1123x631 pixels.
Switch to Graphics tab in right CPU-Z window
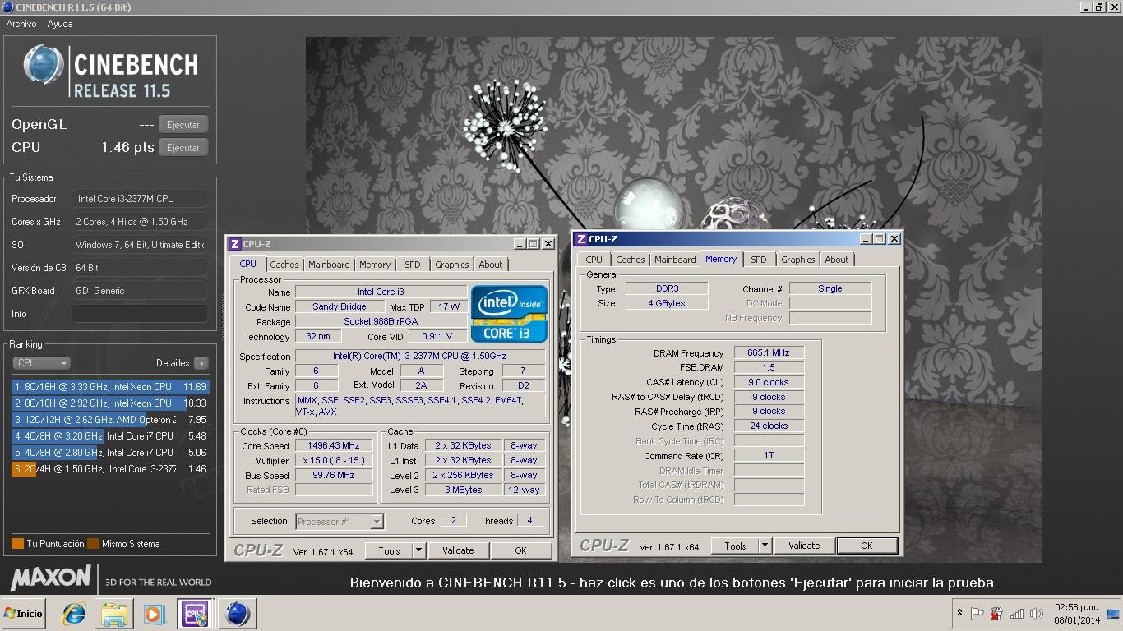coord(798,260)
